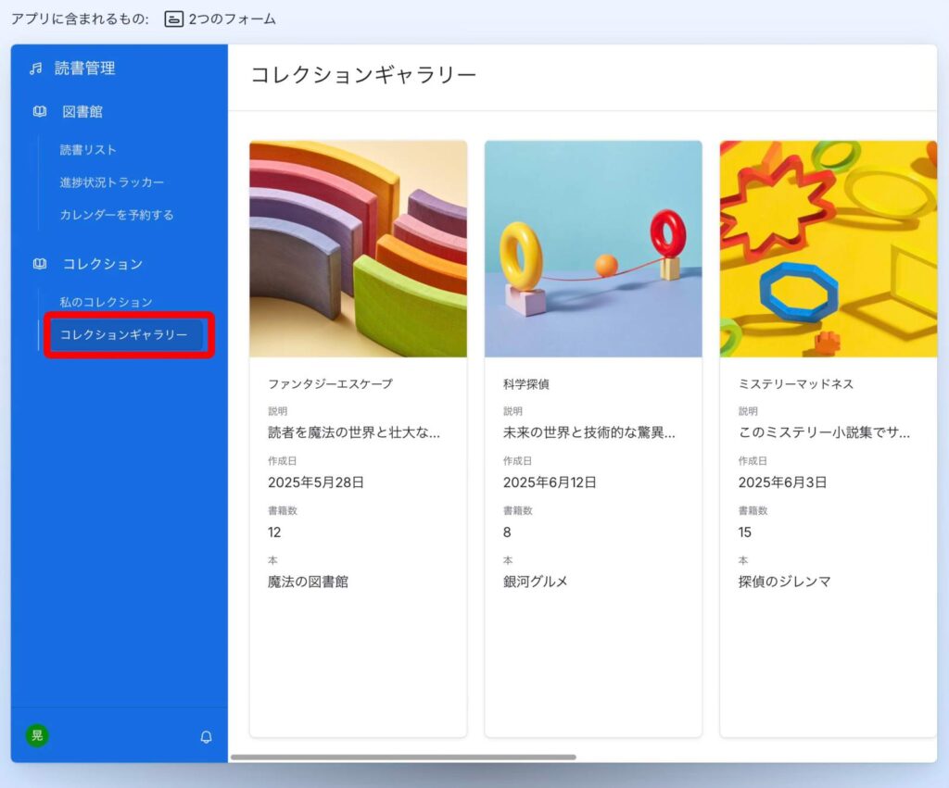Click book count 12 on ファンタジーエスケープ card
The height and width of the screenshot is (788, 949).
(x=274, y=532)
